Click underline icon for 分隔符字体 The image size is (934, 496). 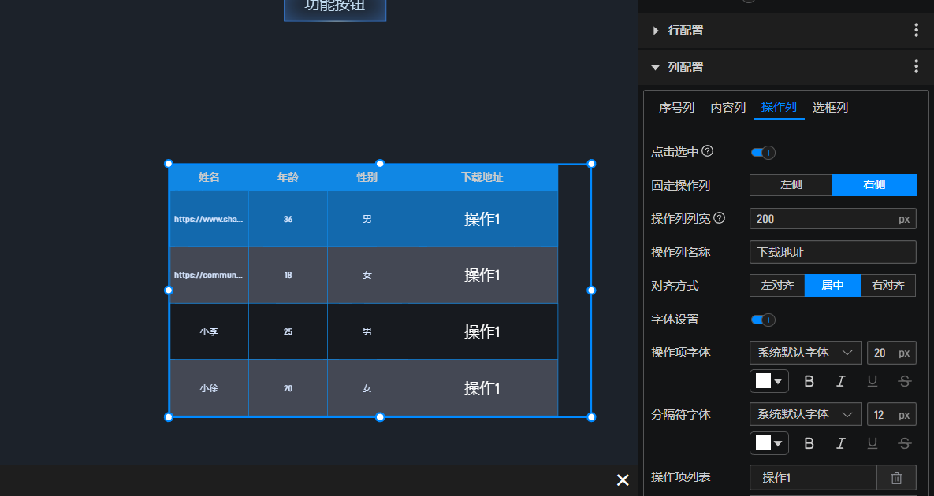tap(873, 443)
